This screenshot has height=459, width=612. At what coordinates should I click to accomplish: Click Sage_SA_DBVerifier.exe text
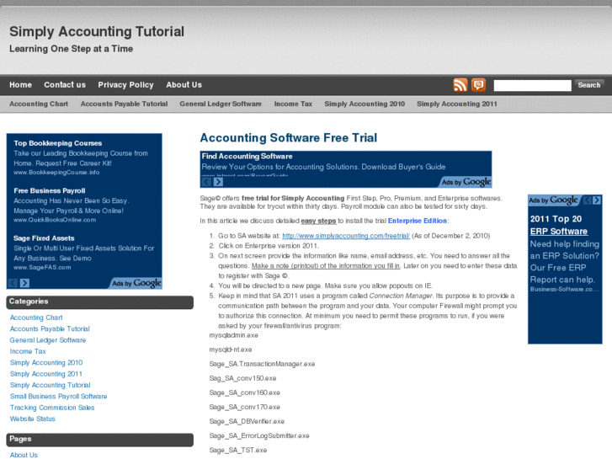point(247,421)
